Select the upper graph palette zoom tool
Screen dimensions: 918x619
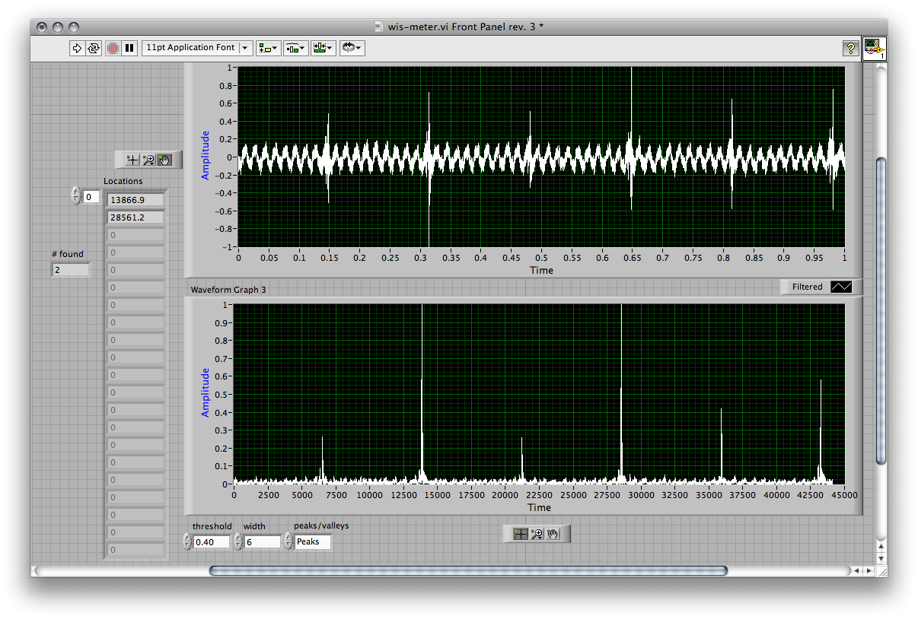pos(148,160)
